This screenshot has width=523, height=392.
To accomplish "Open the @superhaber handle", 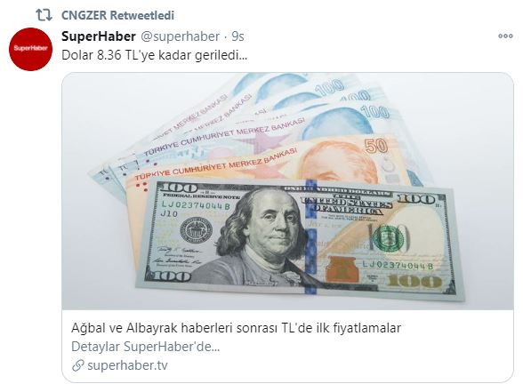I will [180, 36].
